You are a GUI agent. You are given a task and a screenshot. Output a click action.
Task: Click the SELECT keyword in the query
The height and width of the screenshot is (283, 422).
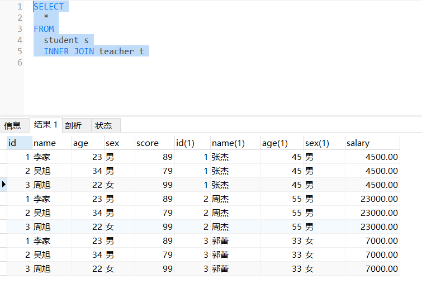point(49,7)
